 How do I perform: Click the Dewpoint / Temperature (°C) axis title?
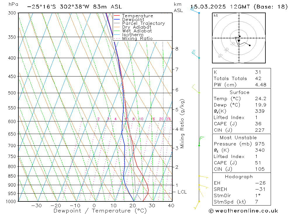(x=100, y=211)
